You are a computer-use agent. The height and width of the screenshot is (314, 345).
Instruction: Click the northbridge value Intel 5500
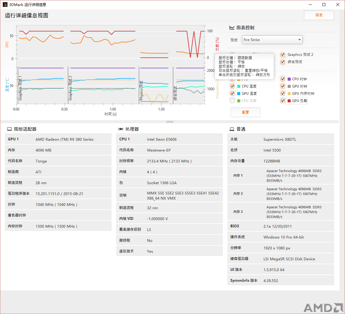272,150
